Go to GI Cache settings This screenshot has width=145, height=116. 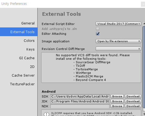pos(27,58)
